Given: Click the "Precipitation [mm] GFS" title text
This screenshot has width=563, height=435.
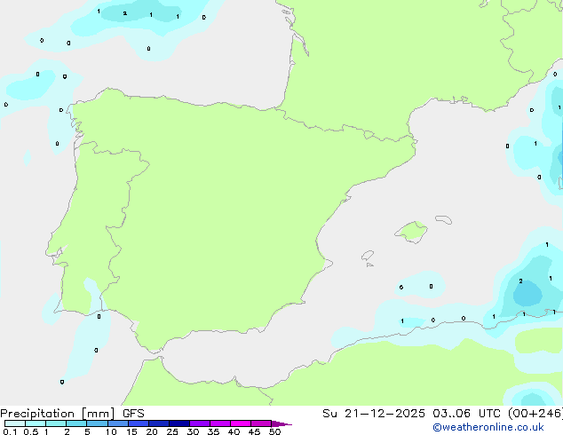Looking at the screenshot, I should coord(72,414).
